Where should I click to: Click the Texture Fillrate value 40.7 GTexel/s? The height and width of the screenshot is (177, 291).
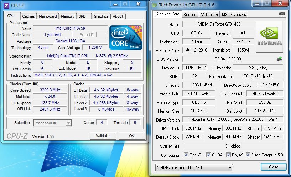[x=265, y=93]
